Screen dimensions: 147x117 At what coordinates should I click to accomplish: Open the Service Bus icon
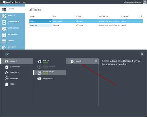click(x=4, y=47)
